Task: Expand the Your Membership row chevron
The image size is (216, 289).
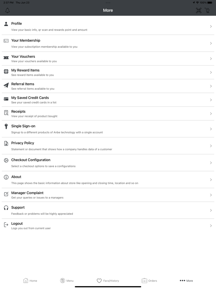Action: pyautogui.click(x=211, y=43)
